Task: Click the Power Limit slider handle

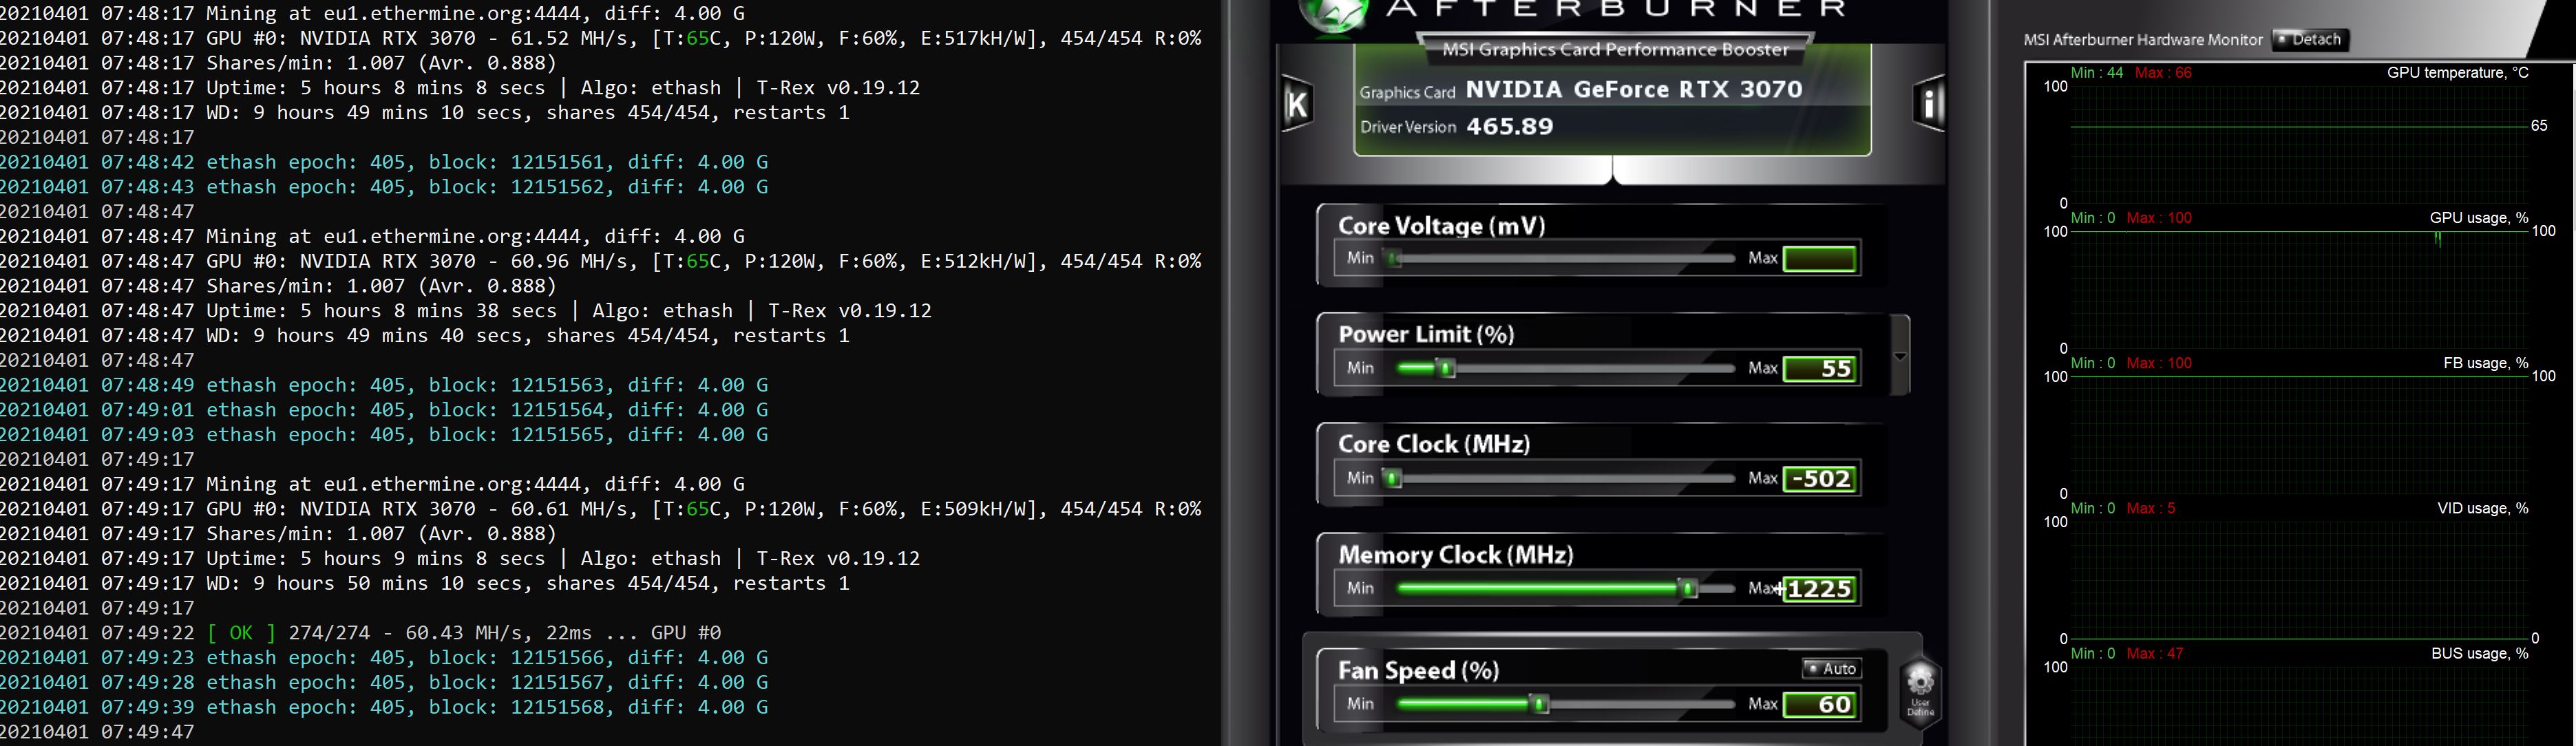Action: pyautogui.click(x=1446, y=369)
